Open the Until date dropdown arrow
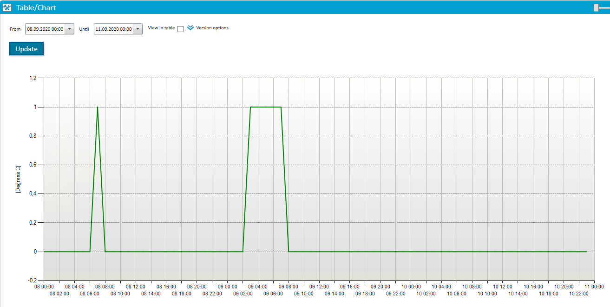The height and width of the screenshot is (307, 610). 138,29
